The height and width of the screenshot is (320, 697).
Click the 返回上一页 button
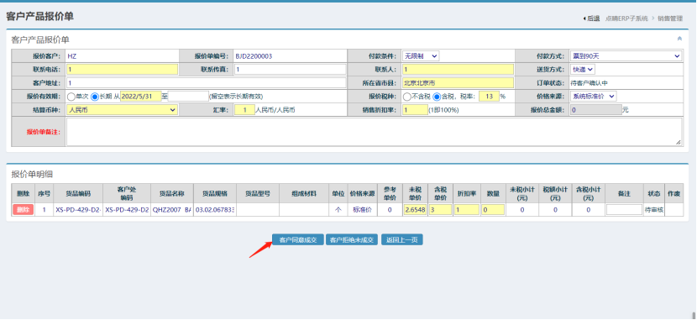(x=402, y=240)
